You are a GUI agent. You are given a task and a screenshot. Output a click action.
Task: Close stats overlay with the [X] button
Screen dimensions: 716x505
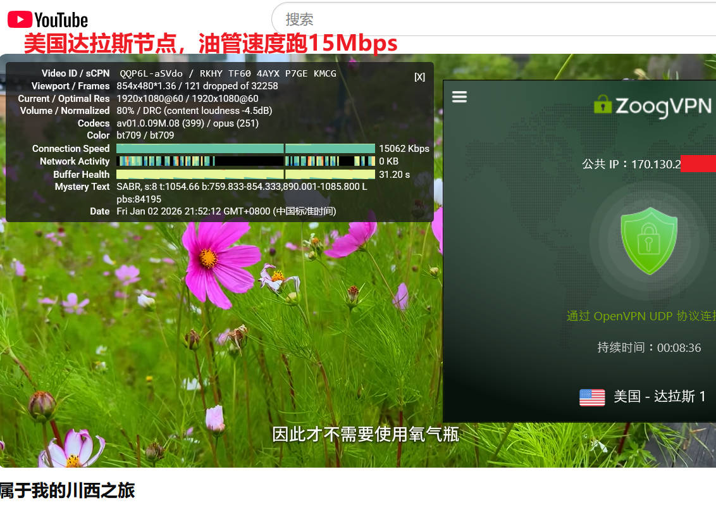coord(419,77)
